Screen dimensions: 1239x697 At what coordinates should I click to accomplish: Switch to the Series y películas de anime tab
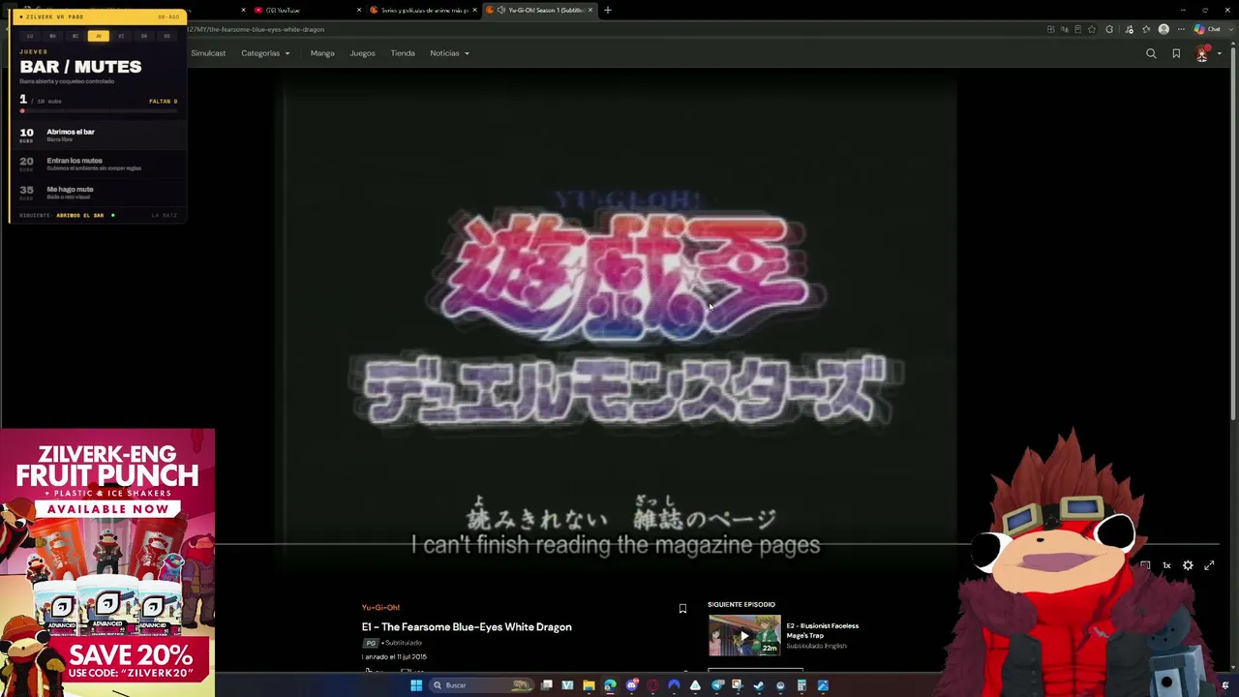point(423,10)
